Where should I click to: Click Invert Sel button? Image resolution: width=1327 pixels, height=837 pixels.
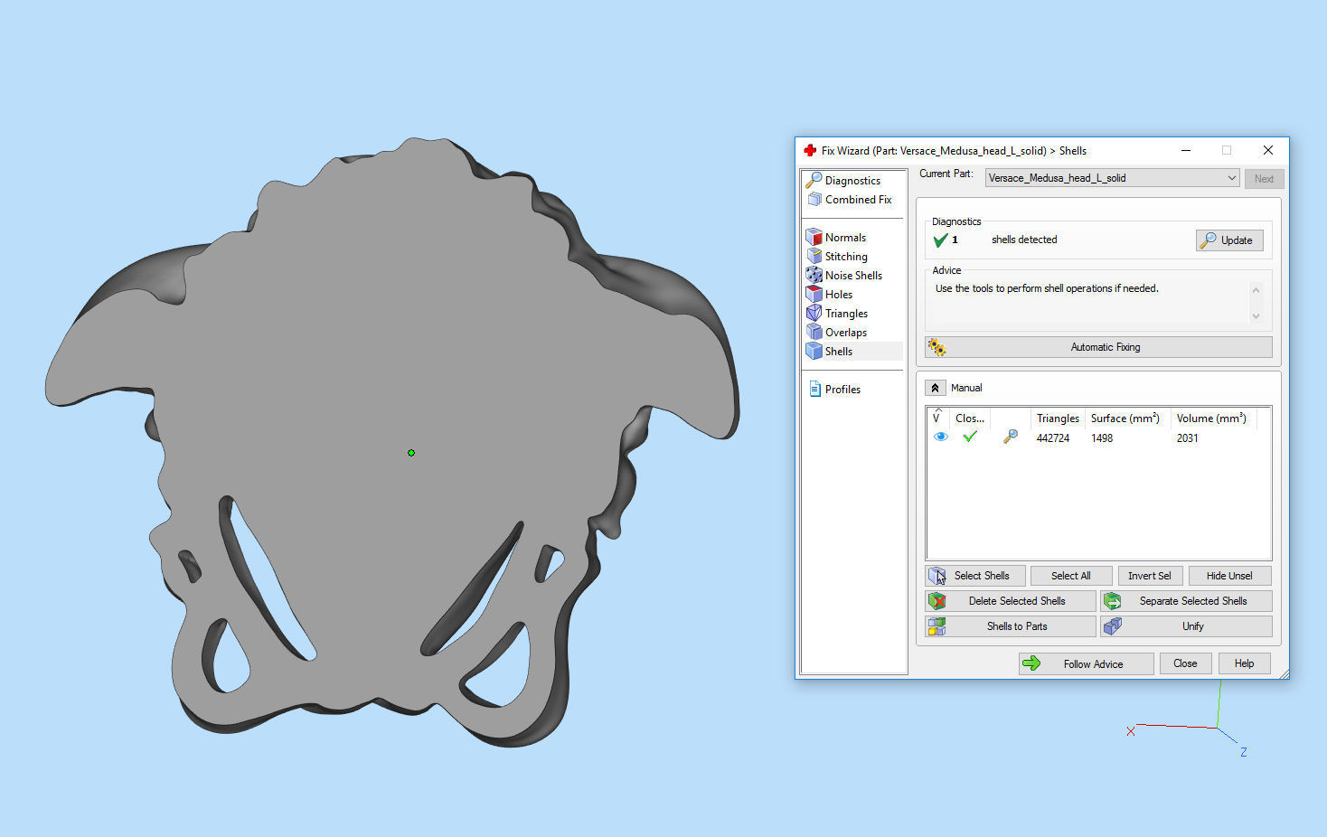(x=1150, y=576)
